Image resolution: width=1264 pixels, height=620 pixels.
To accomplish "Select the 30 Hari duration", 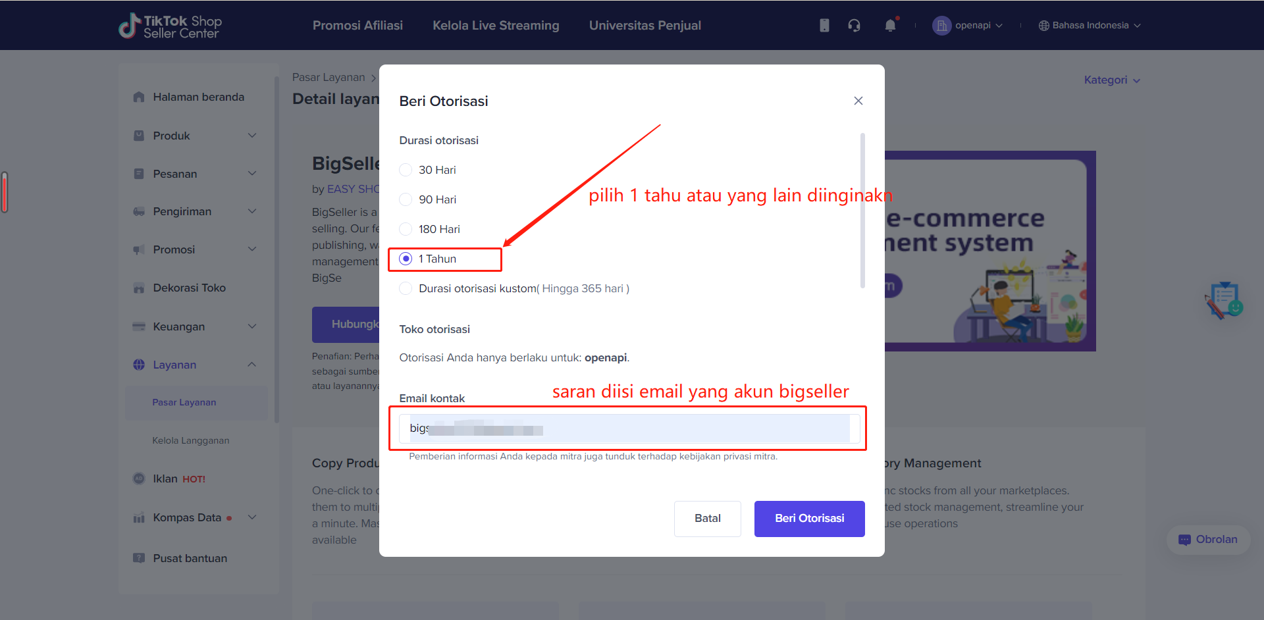I will click(x=406, y=170).
